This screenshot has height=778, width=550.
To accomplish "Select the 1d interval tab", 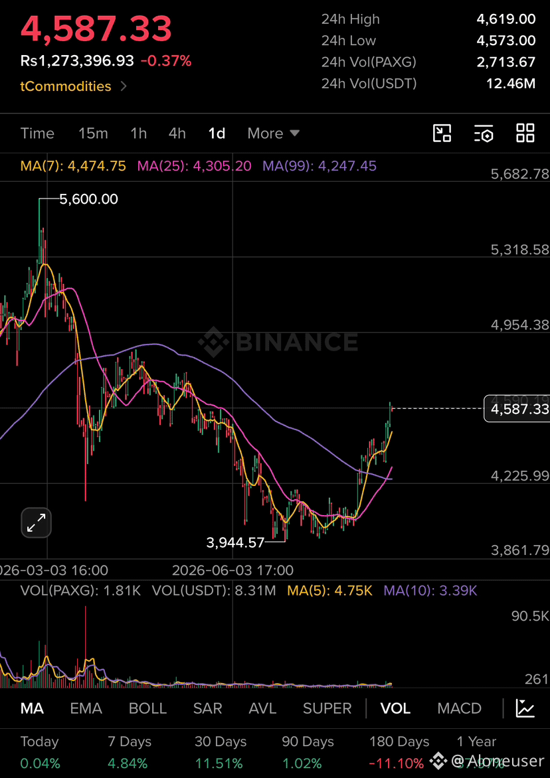I will [217, 133].
